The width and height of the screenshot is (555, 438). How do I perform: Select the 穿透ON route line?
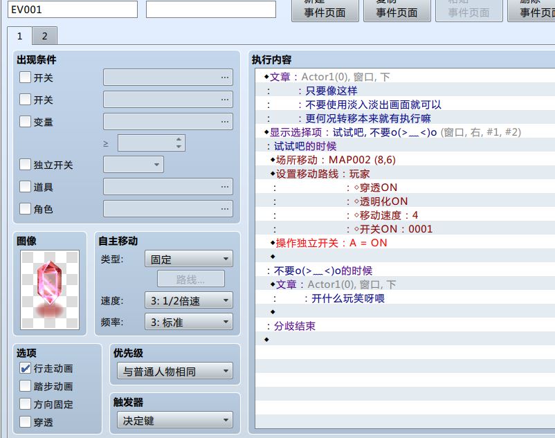tap(405, 188)
